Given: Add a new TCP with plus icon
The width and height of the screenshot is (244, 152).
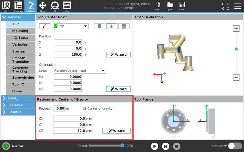Looking at the screenshot, I should tap(112, 26).
